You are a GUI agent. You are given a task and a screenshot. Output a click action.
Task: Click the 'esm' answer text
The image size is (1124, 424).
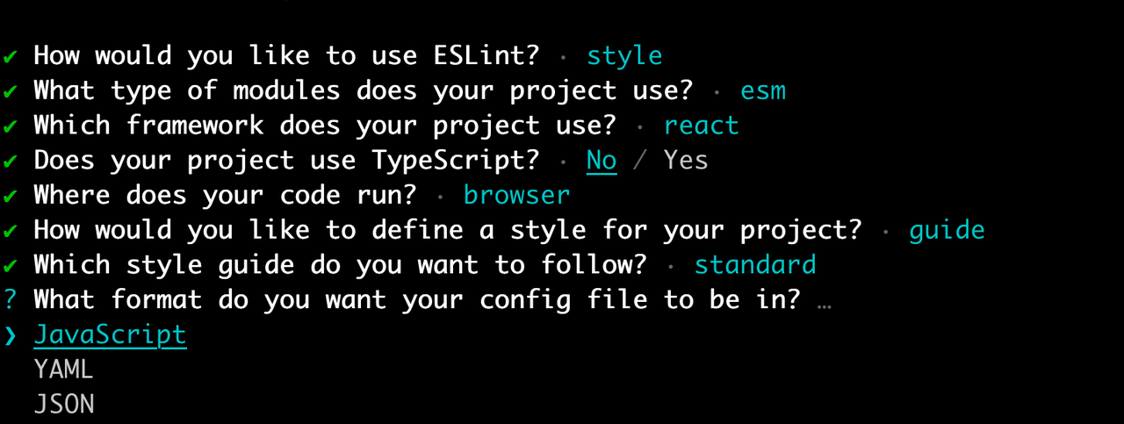763,90
